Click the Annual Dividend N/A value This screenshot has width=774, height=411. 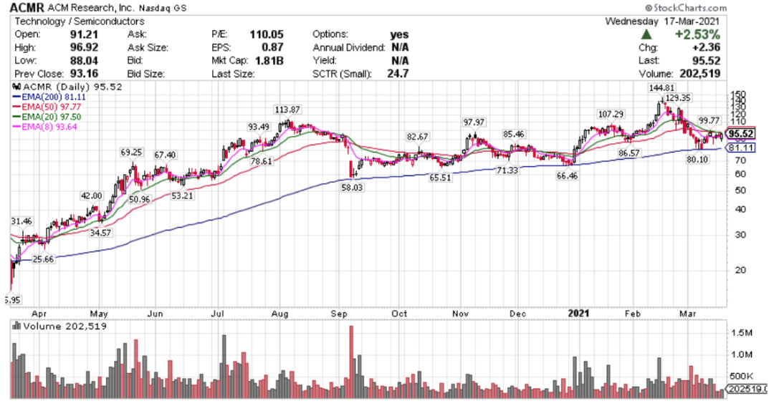[x=400, y=47]
